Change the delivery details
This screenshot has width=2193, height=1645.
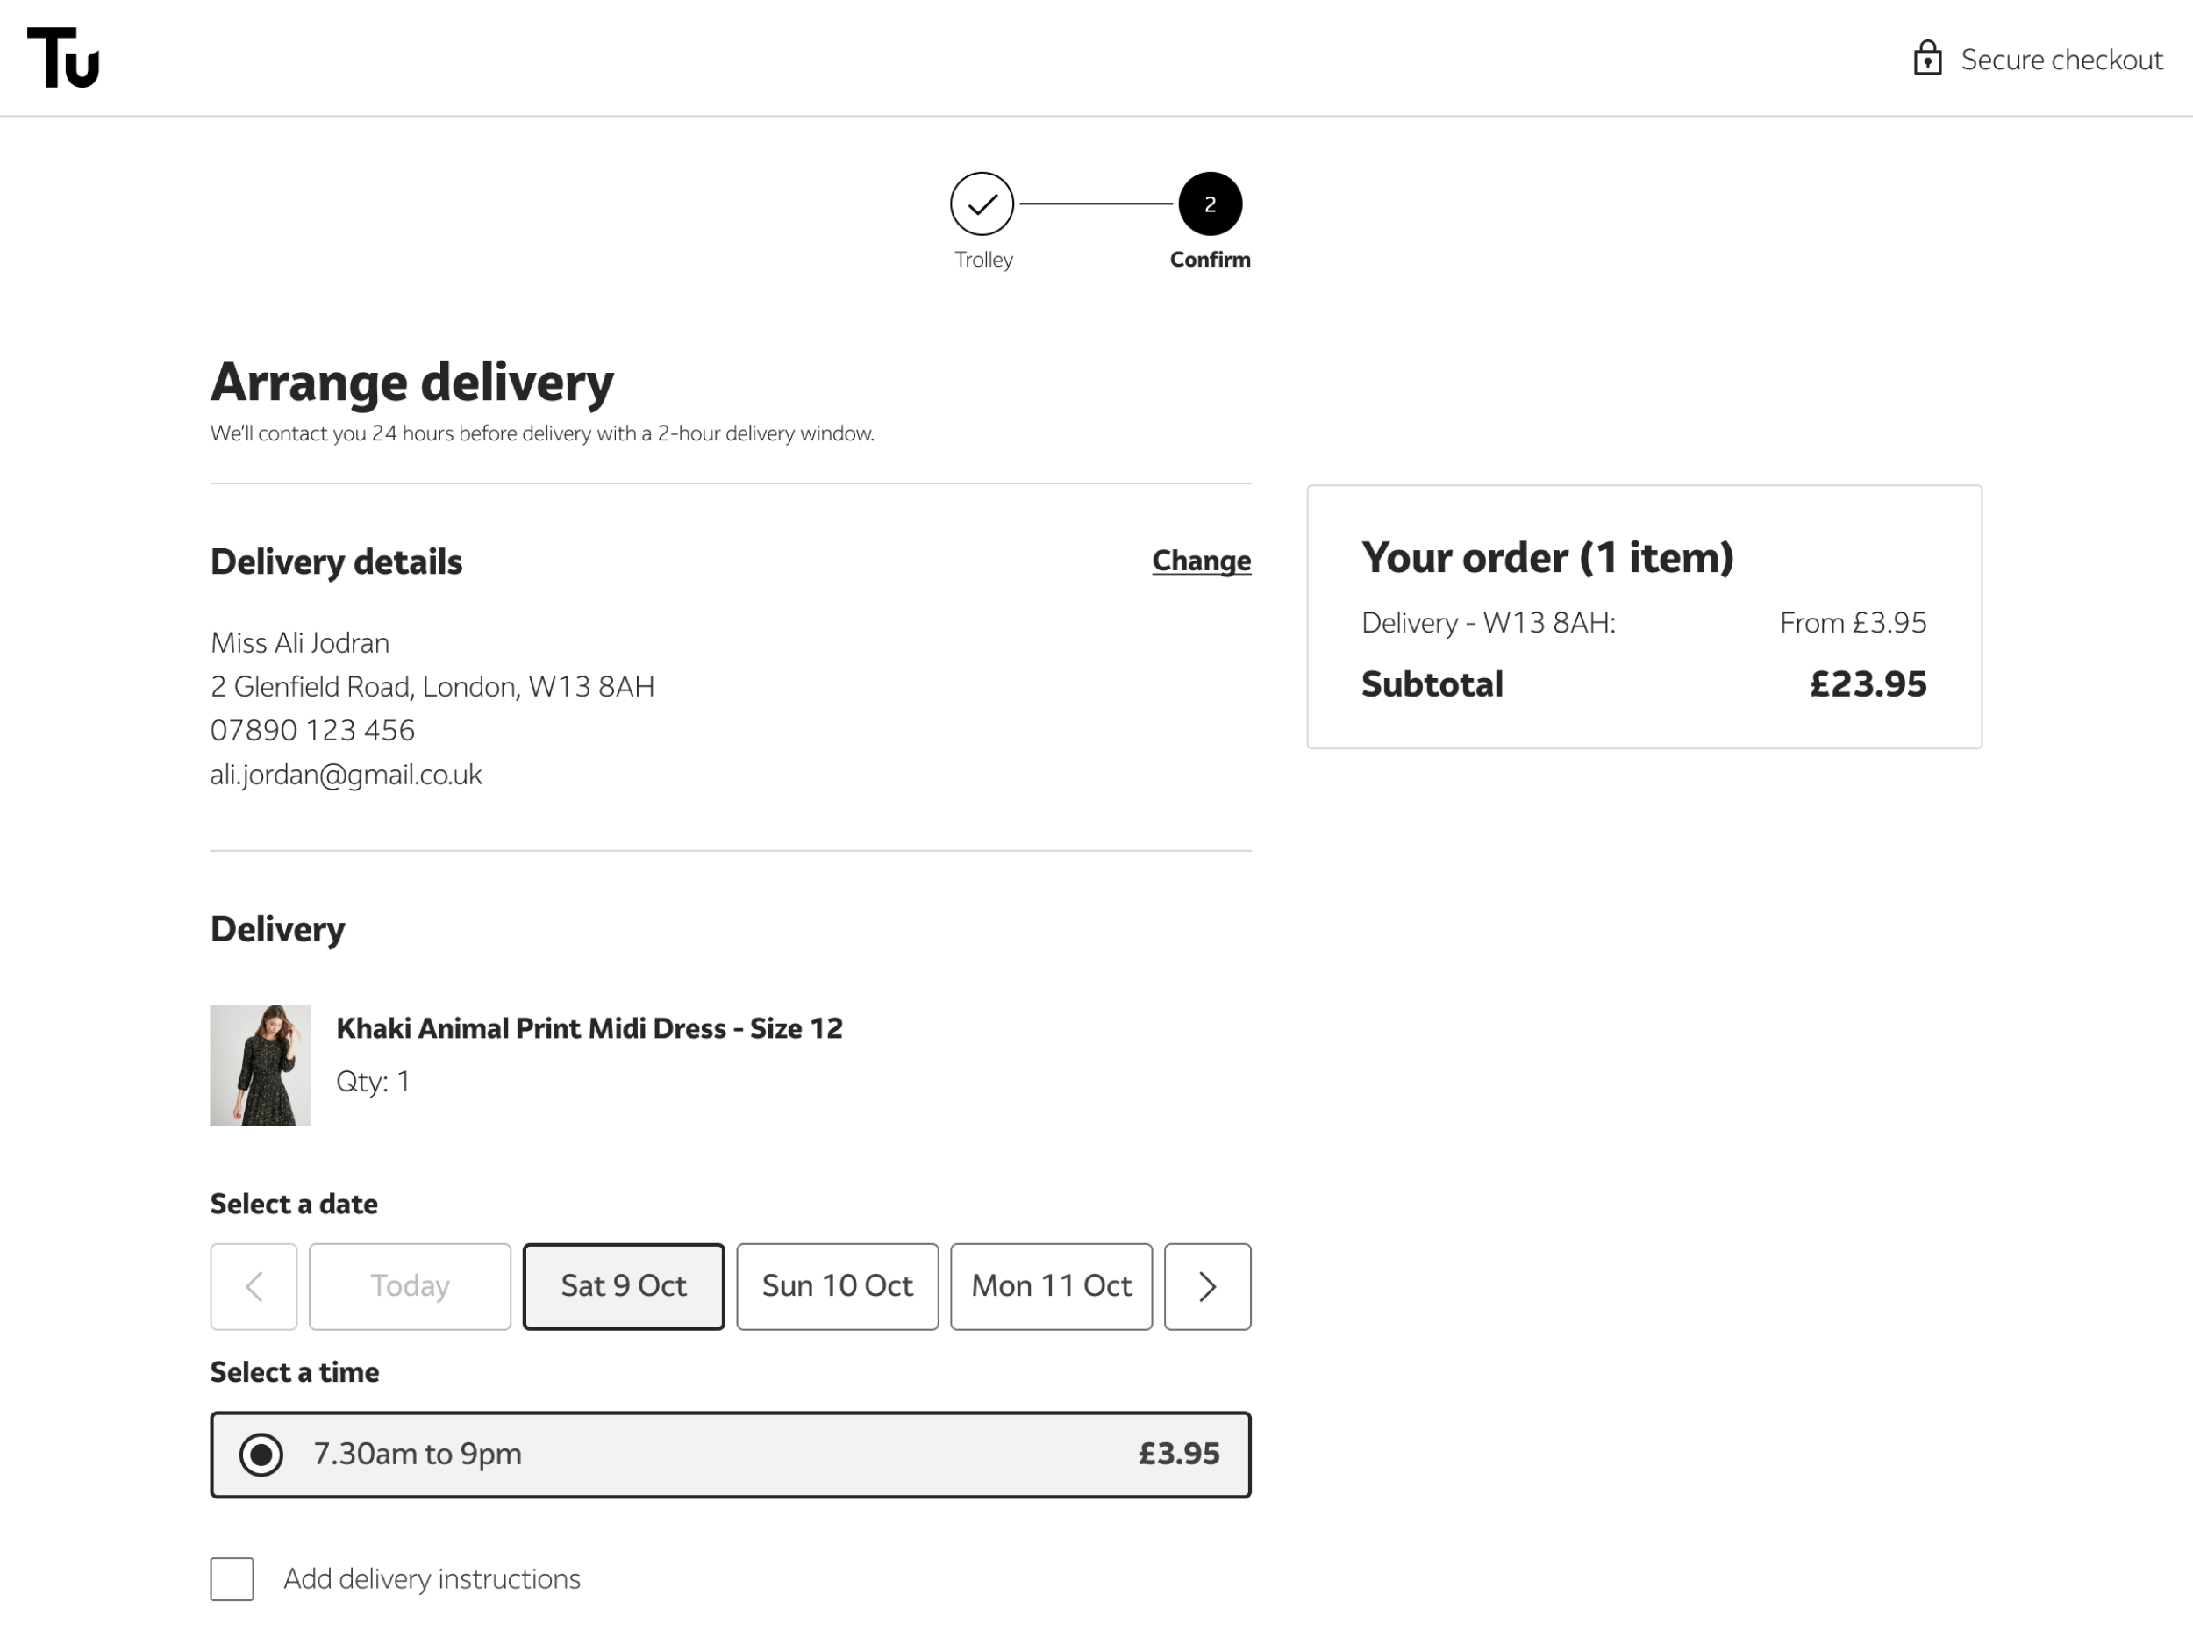pyautogui.click(x=1202, y=561)
